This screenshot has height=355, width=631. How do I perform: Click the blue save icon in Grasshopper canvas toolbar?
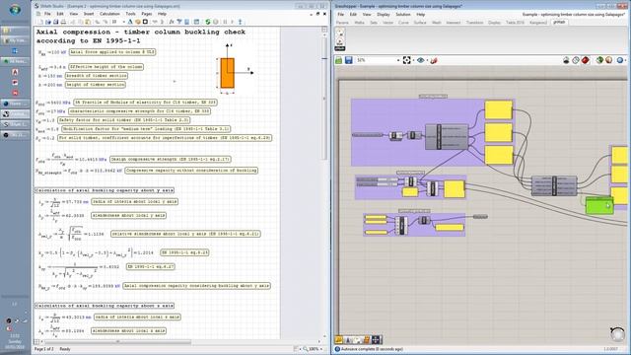[348, 60]
